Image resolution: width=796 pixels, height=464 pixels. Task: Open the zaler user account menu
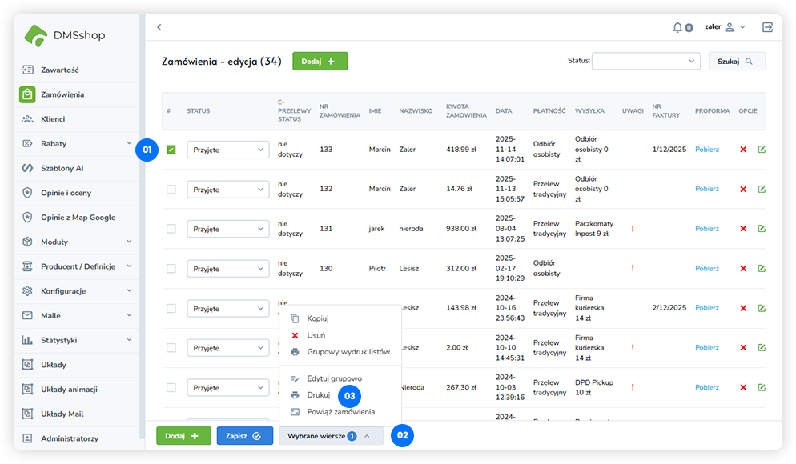(x=725, y=27)
